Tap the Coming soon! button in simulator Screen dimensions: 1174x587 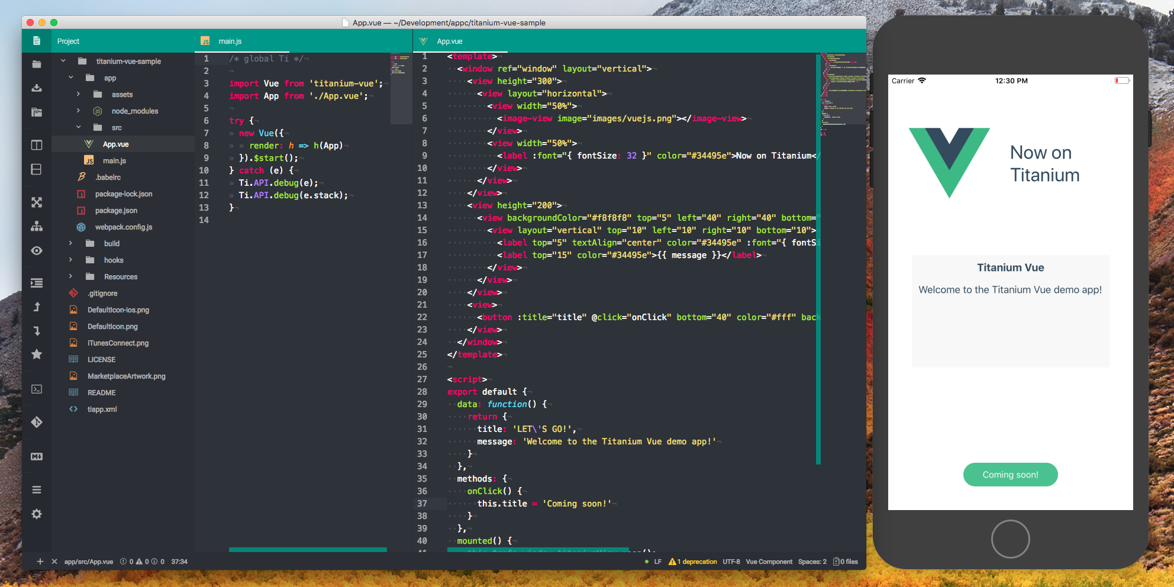[1010, 475]
